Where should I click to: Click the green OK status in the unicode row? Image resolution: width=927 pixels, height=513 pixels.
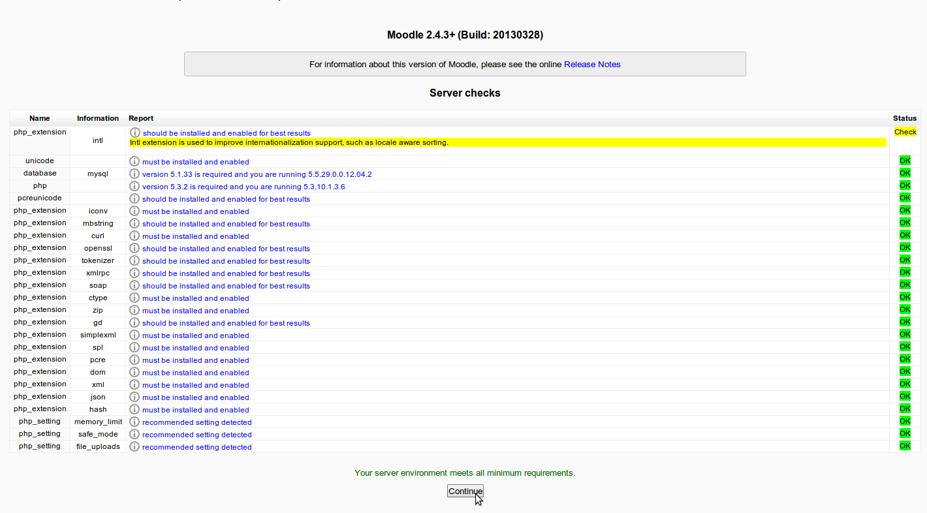coord(905,161)
